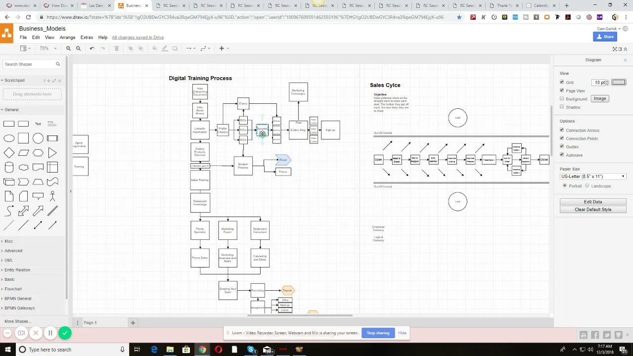Open the page options dots icon
The width and height of the screenshot is (633, 356).
tap(78, 323)
